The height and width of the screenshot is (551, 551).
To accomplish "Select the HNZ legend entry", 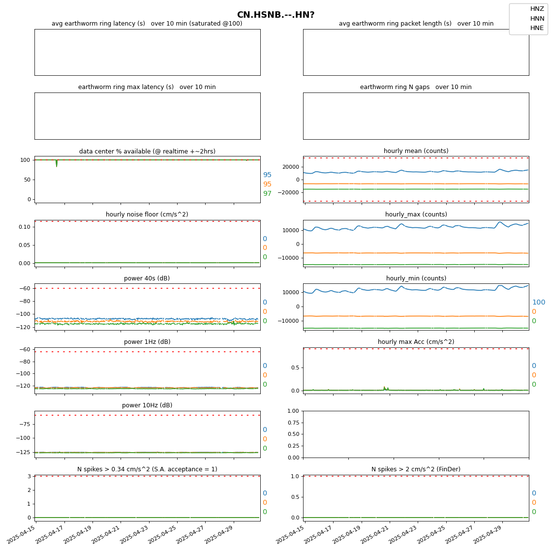I will [x=537, y=9].
